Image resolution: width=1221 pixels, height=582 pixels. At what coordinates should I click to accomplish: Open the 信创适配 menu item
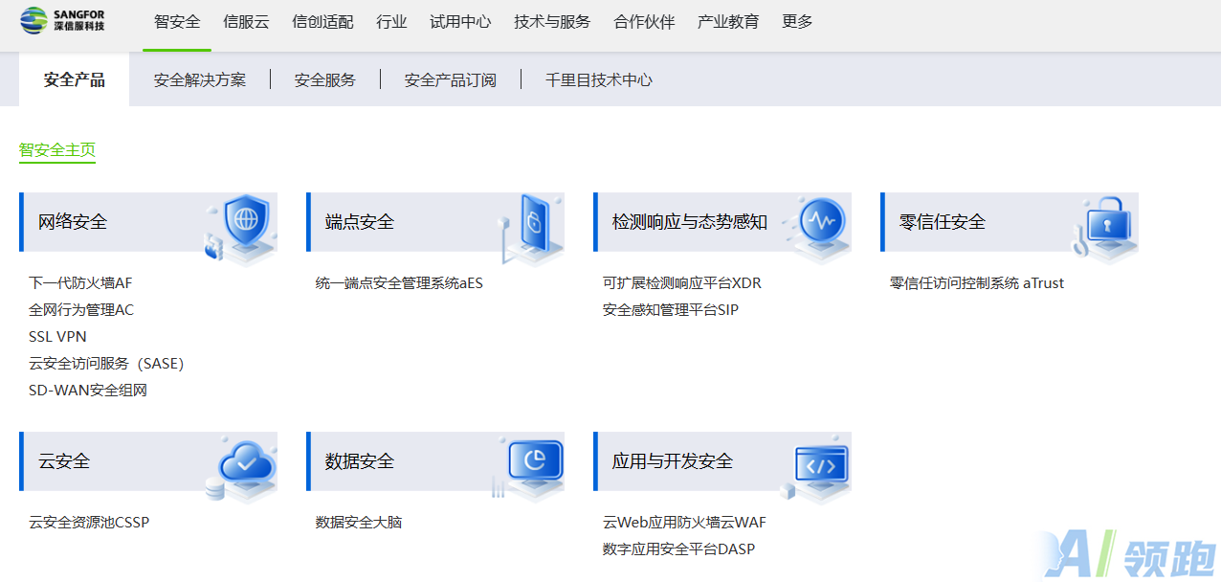(322, 21)
